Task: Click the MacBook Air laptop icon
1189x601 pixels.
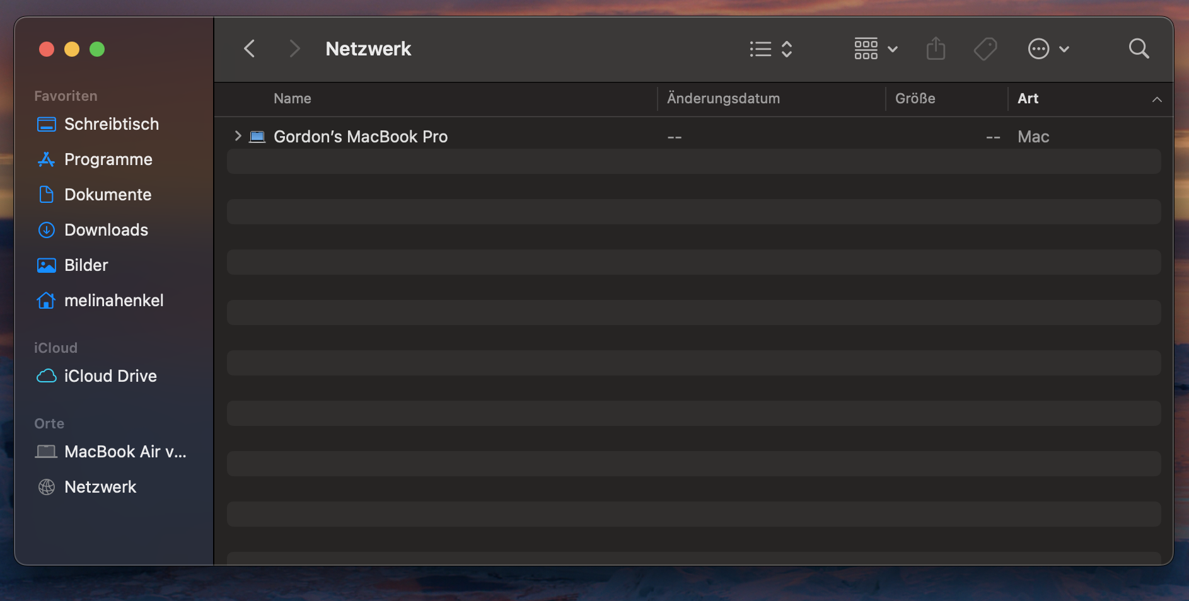Action: coord(47,452)
